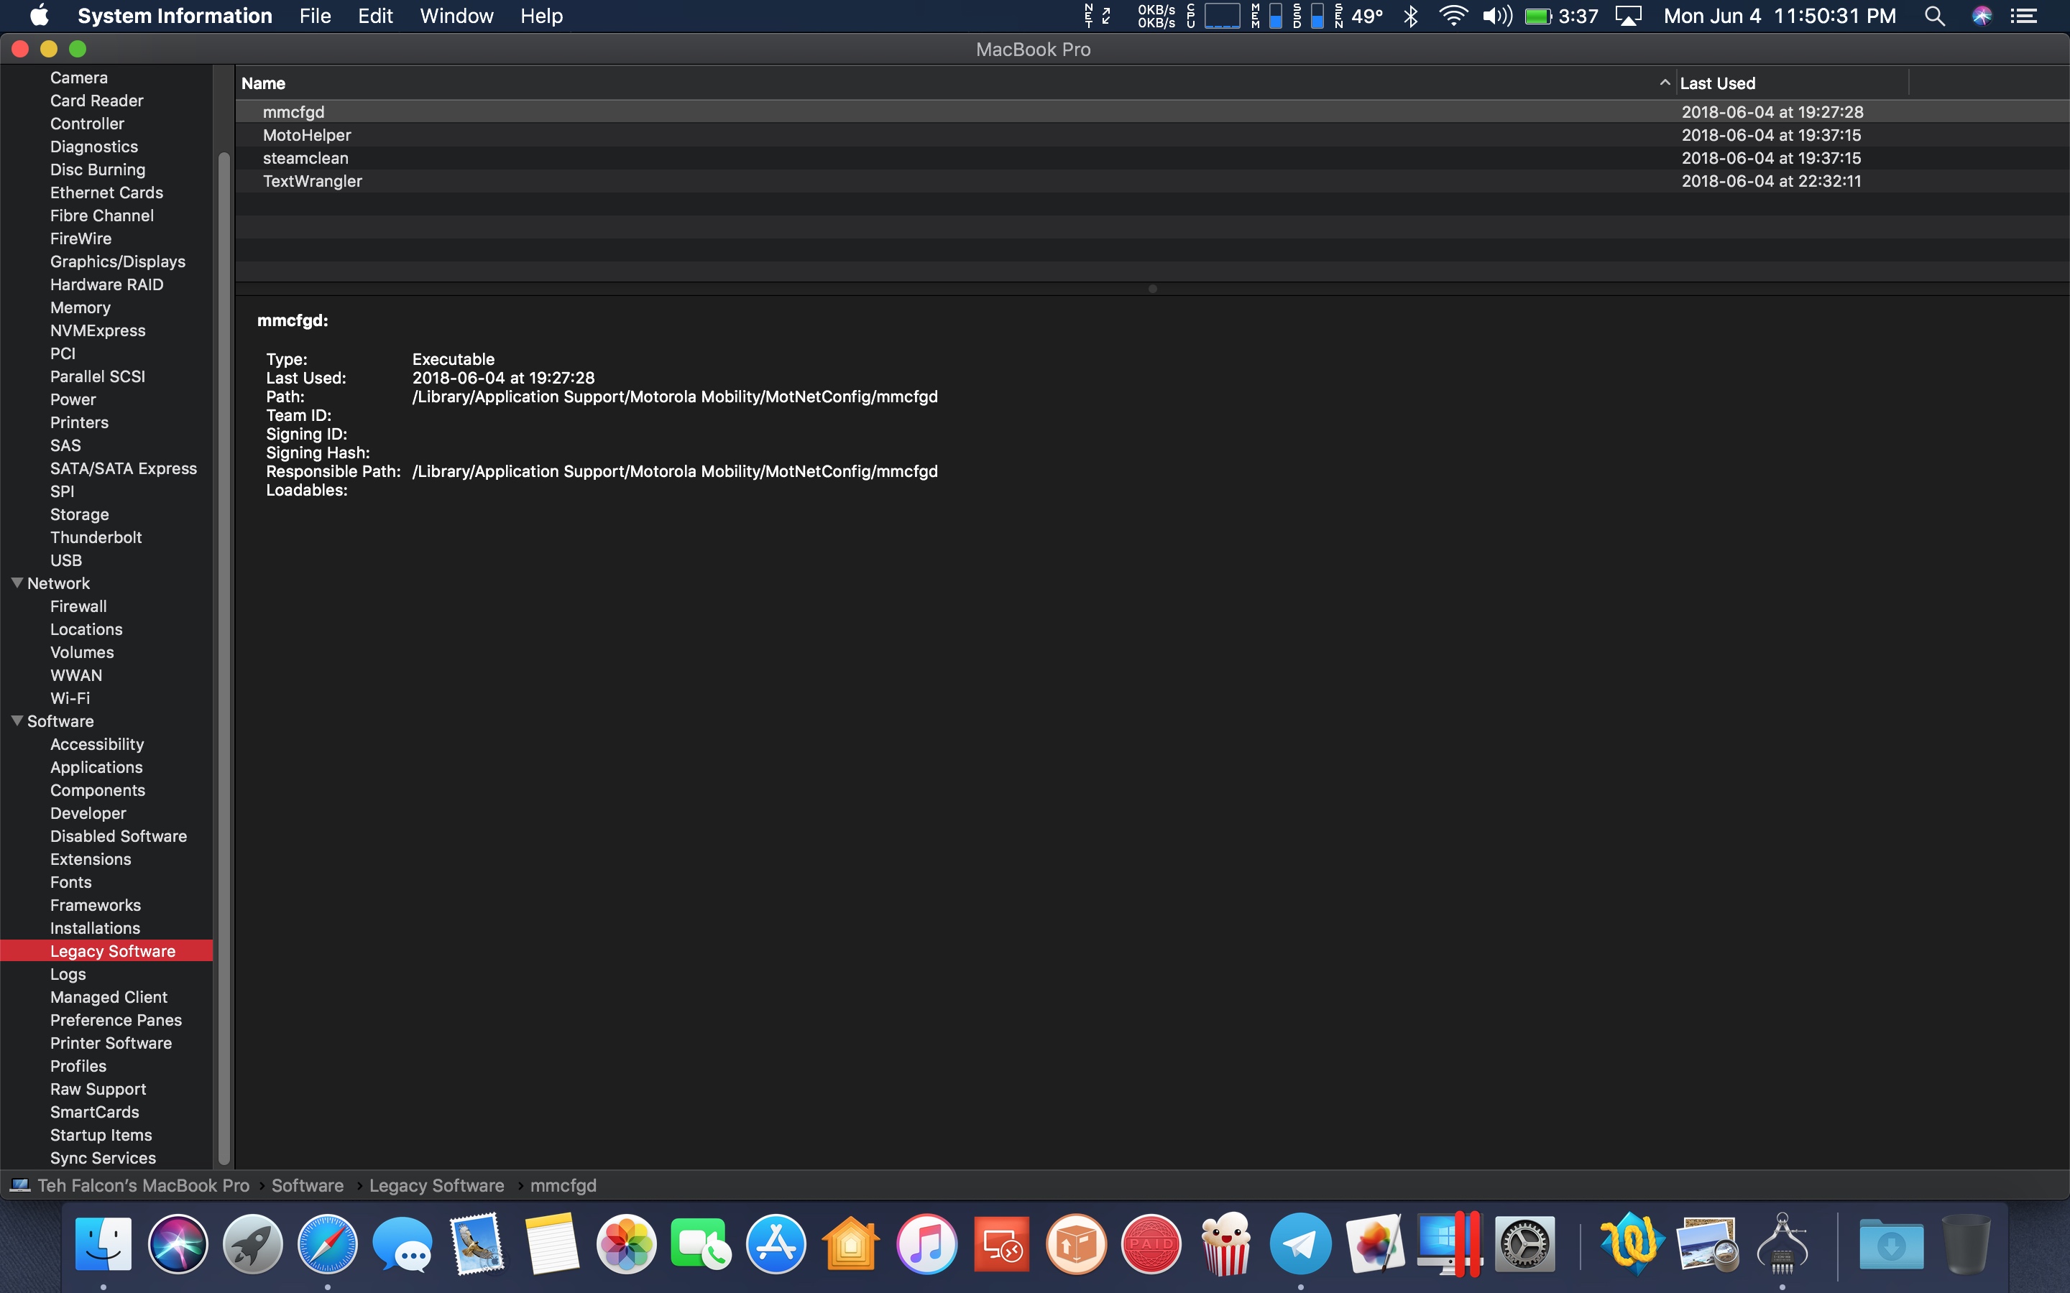Image resolution: width=2070 pixels, height=1293 pixels.
Task: Open Notes from the Dock
Action: 552,1244
